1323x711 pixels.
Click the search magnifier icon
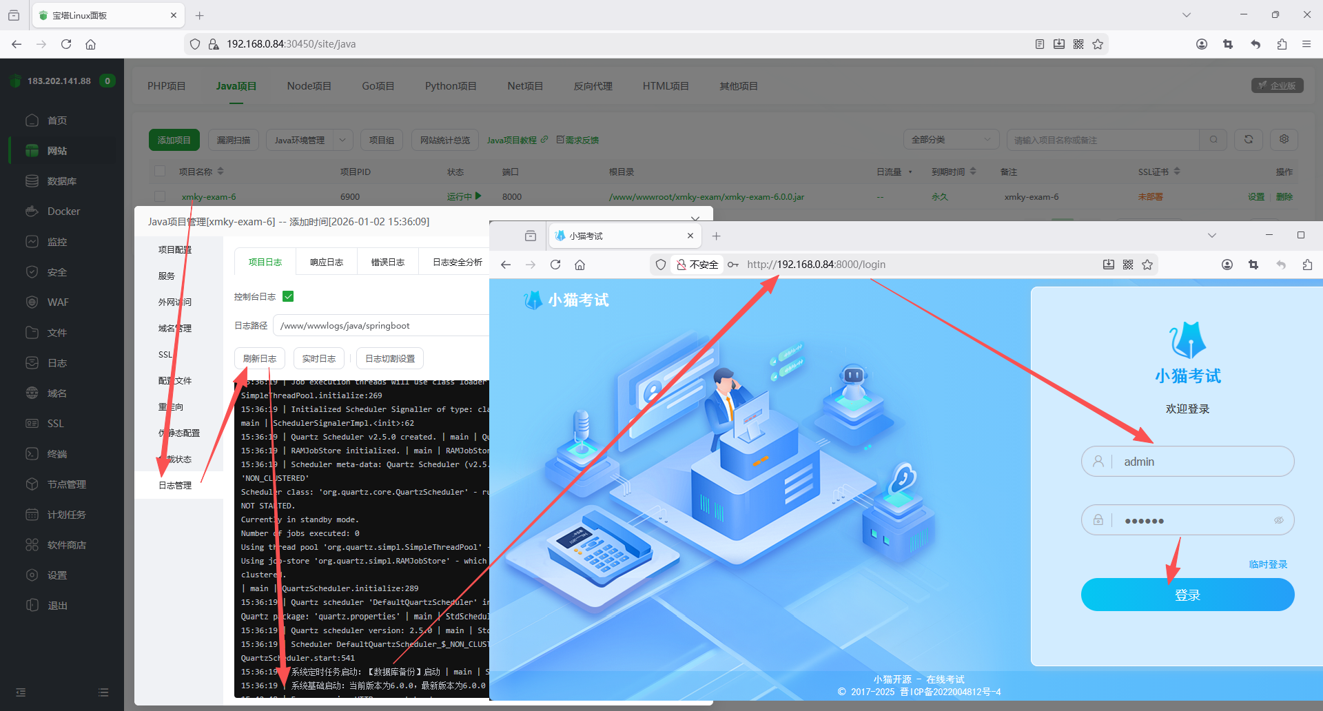[x=1213, y=140]
